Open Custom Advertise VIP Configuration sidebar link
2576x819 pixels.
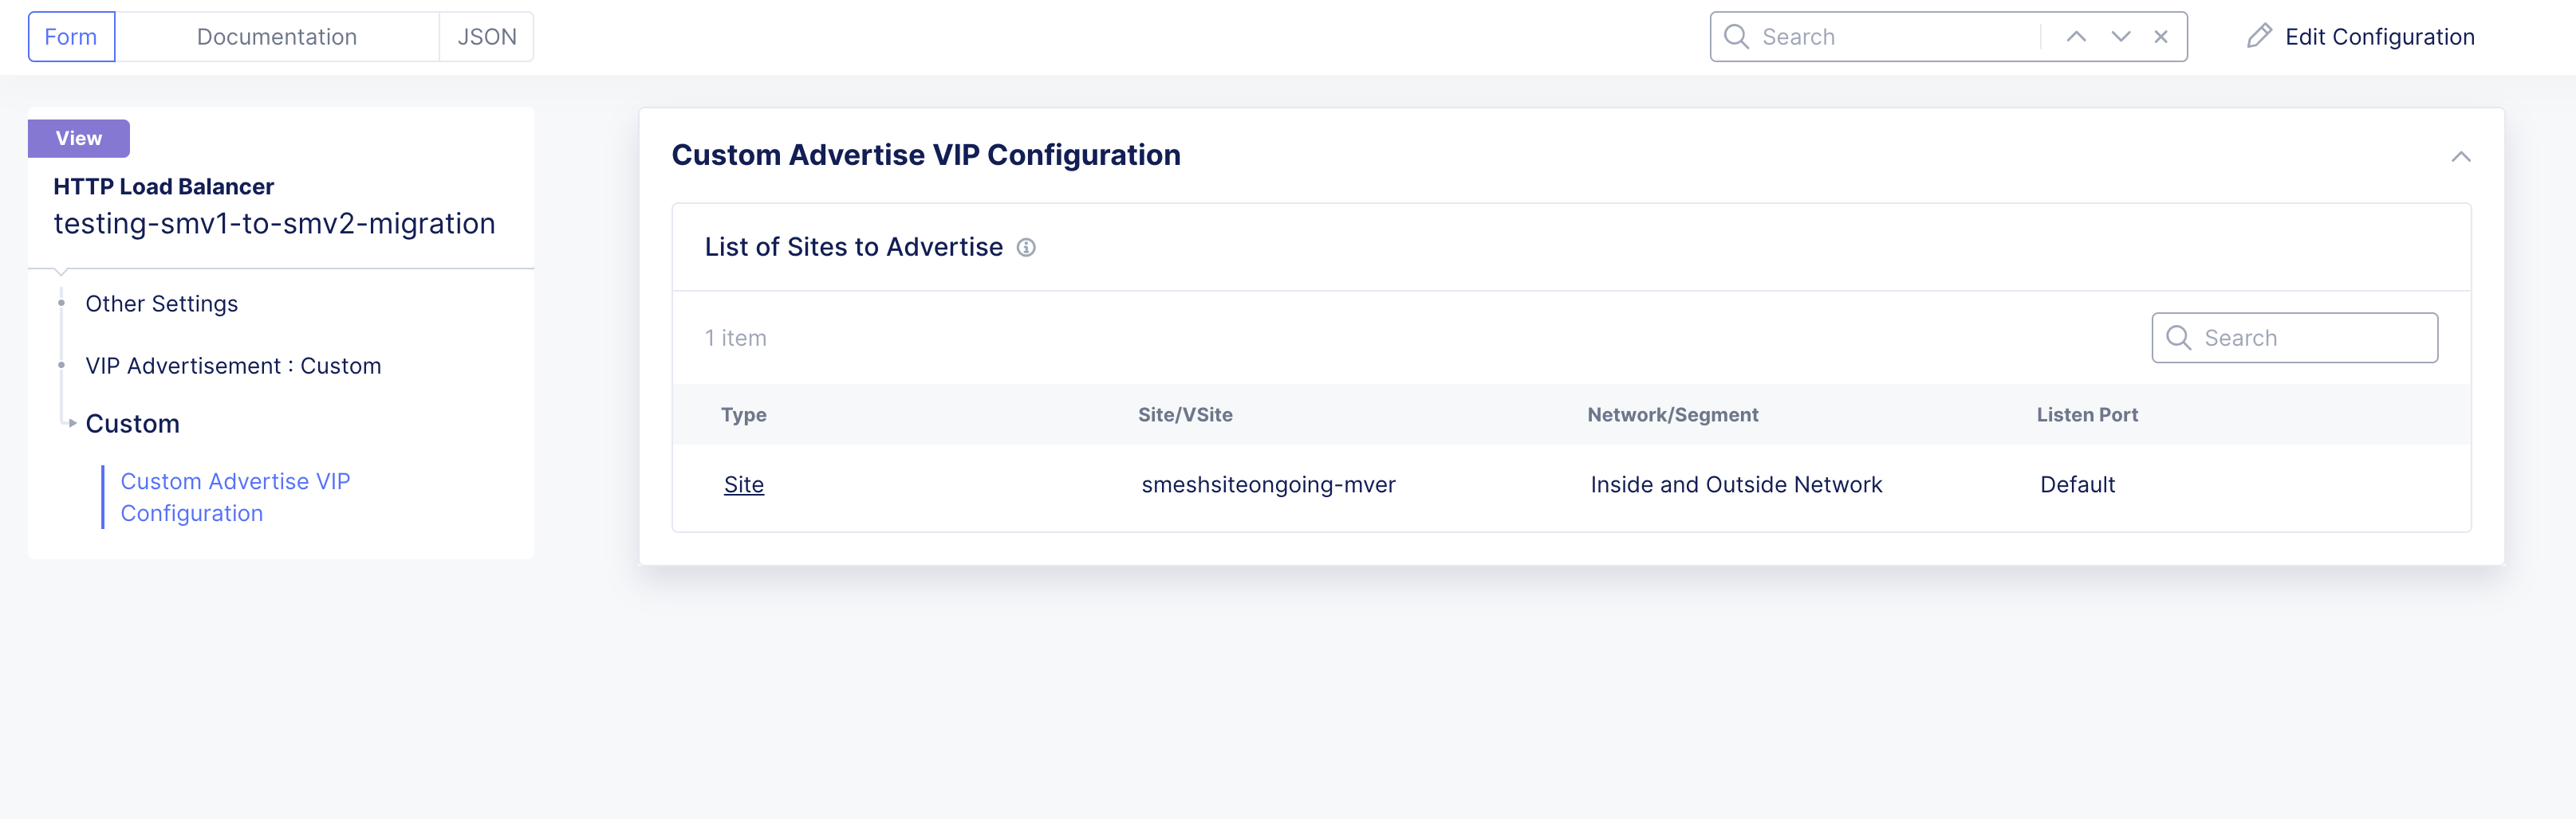pos(235,496)
